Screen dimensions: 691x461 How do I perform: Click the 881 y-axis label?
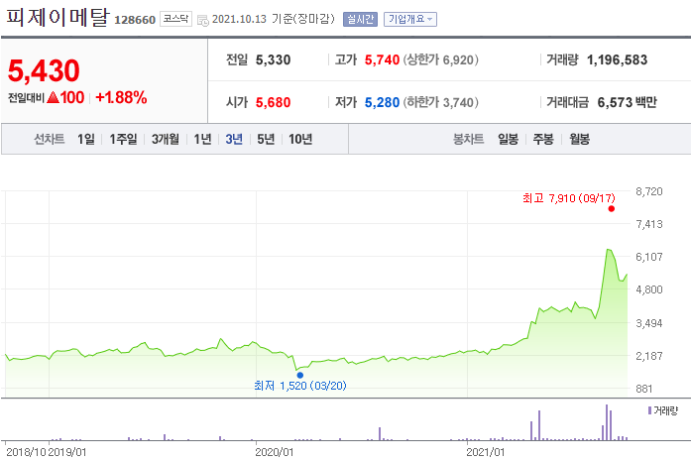[643, 389]
